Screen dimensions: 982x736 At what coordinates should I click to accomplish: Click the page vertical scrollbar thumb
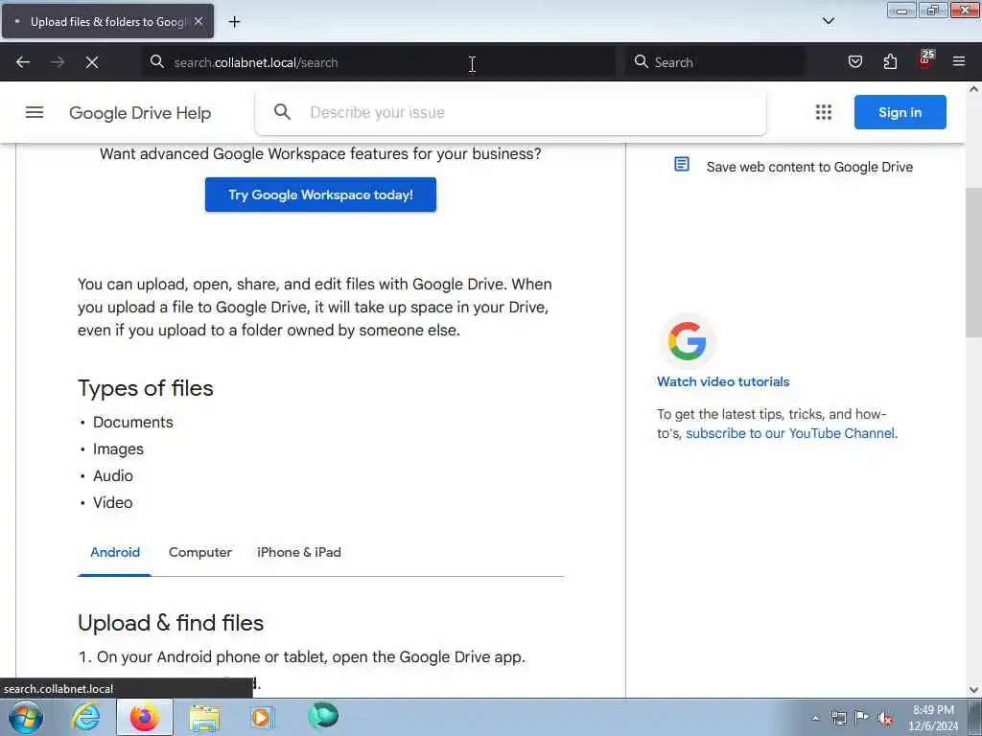974,263
